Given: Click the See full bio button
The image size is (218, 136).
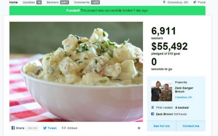Looking at the screenshot, I should [162, 126].
